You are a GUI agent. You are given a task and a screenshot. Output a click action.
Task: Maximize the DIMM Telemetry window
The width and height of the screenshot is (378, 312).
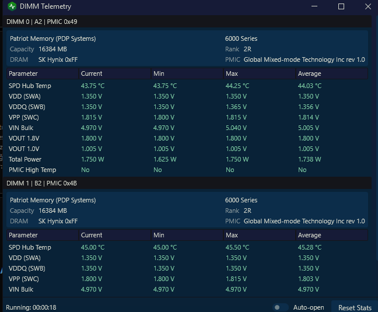(x=341, y=6)
